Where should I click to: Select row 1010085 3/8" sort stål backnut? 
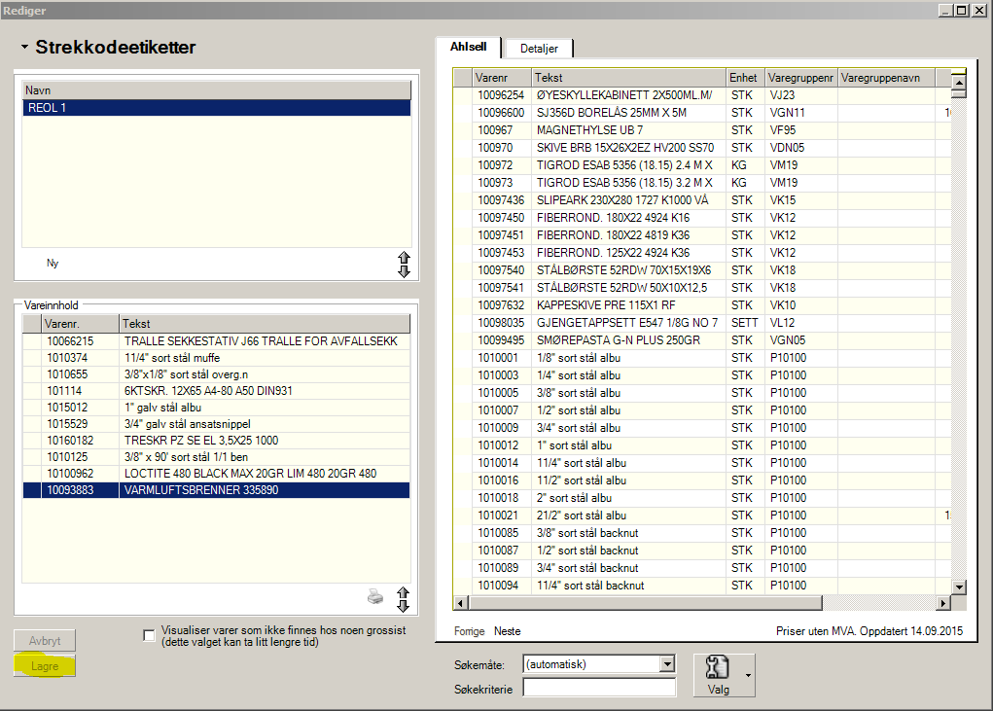click(x=701, y=533)
